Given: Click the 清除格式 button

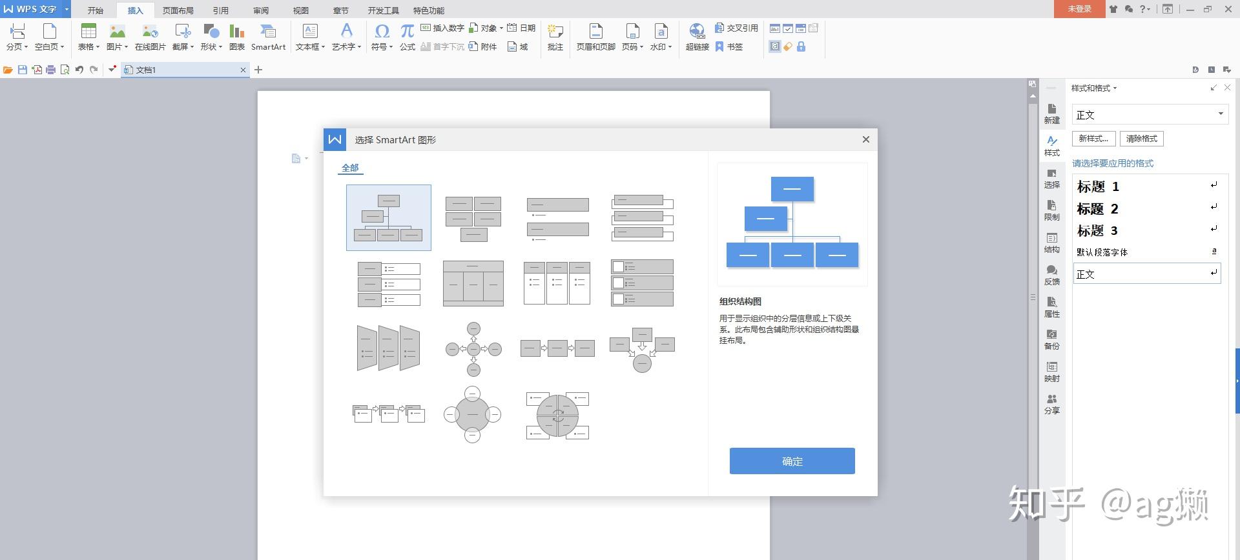Looking at the screenshot, I should pos(1142,139).
